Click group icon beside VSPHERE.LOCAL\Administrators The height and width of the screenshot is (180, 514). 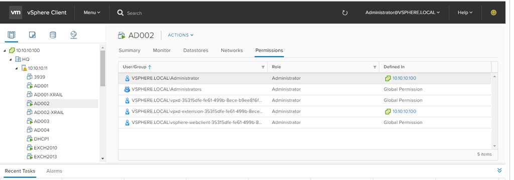pyautogui.click(x=127, y=89)
